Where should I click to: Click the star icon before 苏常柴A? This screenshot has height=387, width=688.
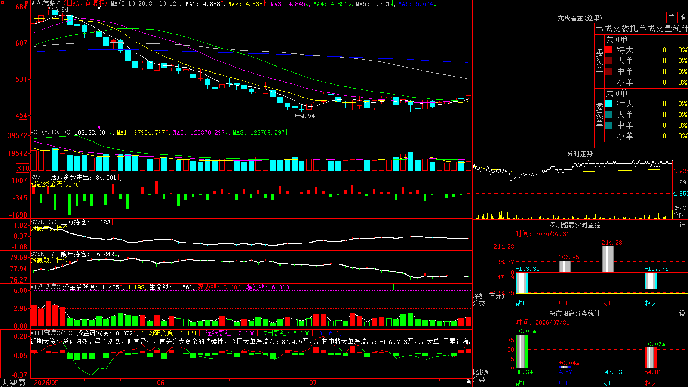tap(33, 3)
